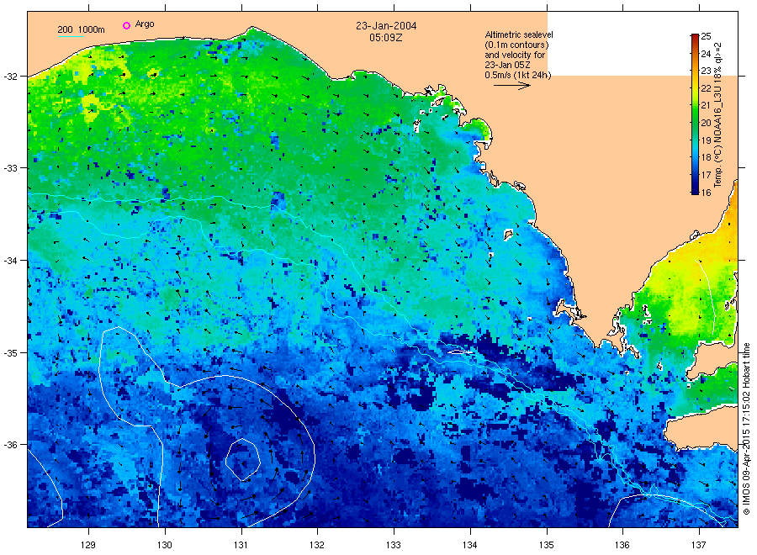Click longitude axis label '129'
757x555 pixels.
88,545
